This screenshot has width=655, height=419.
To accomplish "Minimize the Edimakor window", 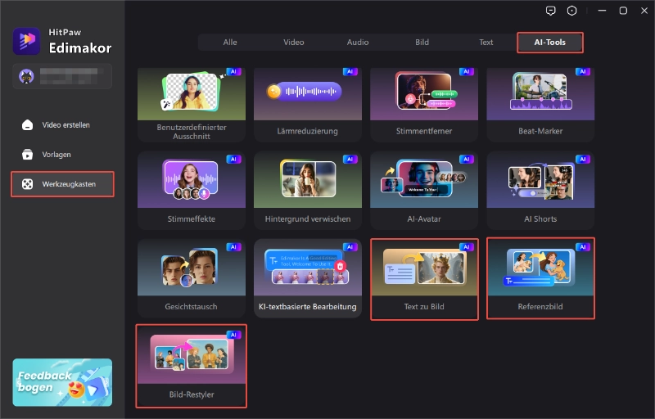I will click(602, 11).
